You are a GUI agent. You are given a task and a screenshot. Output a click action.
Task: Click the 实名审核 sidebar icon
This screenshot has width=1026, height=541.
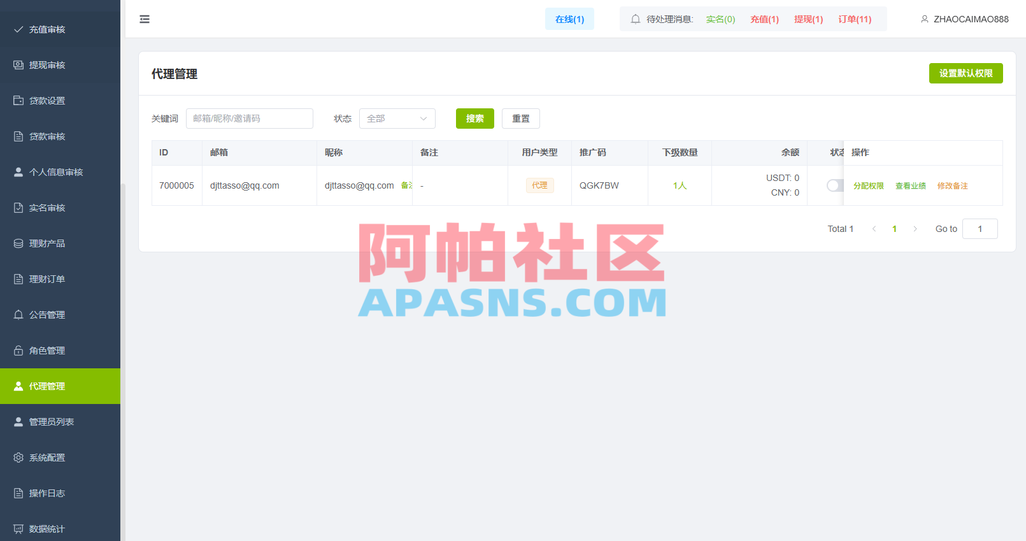18,208
